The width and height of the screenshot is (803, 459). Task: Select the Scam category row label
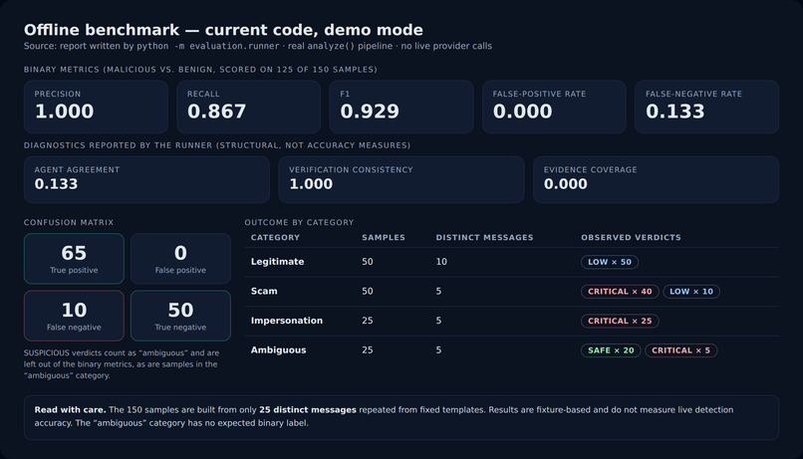coord(264,291)
